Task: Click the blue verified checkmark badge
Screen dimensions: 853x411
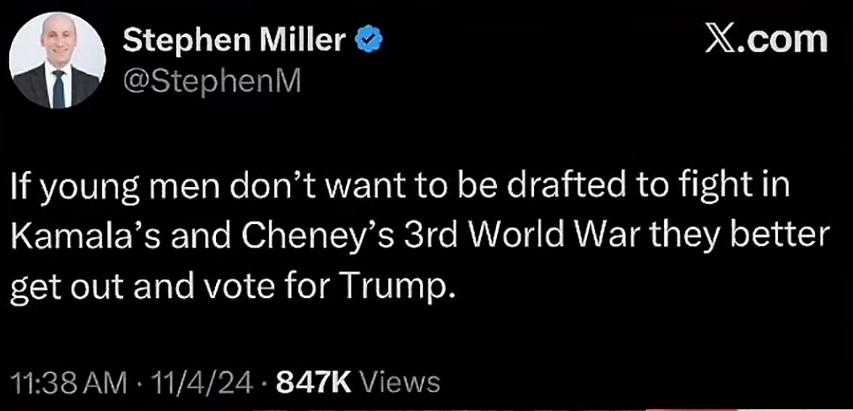Action: click(367, 39)
